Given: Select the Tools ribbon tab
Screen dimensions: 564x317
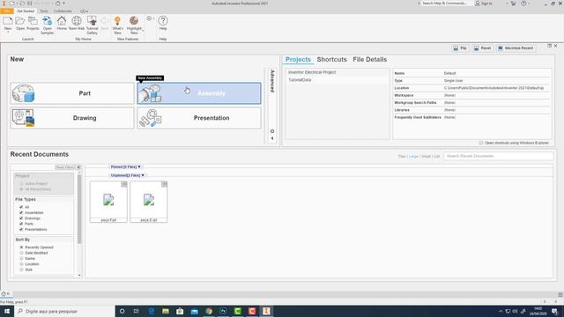Looking at the screenshot, I should coord(44,11).
